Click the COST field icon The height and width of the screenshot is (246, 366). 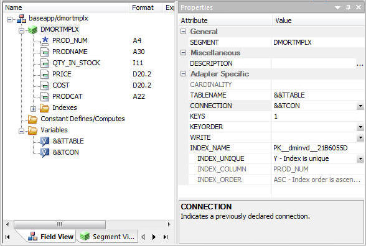[45, 86]
